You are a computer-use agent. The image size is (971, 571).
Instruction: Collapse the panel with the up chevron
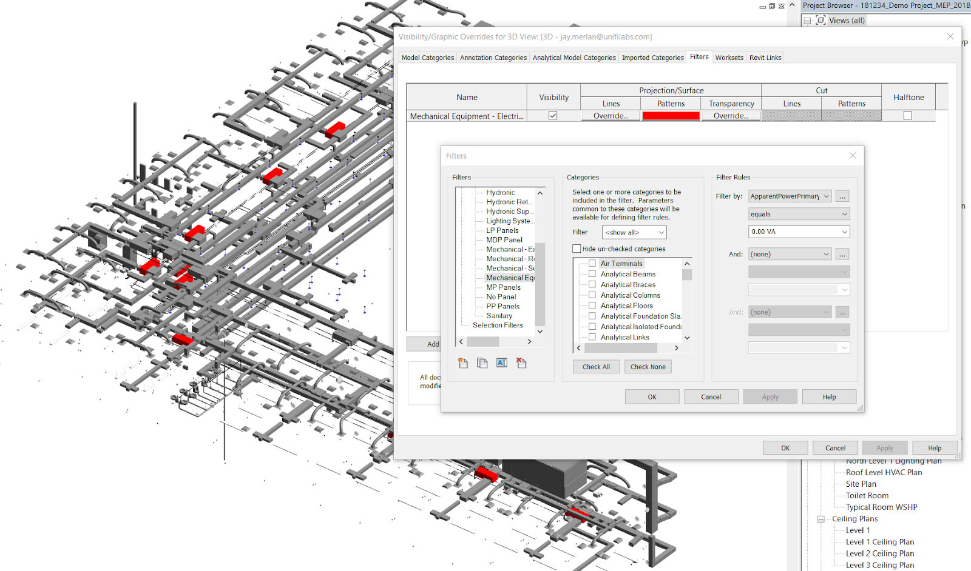pyautogui.click(x=792, y=5)
